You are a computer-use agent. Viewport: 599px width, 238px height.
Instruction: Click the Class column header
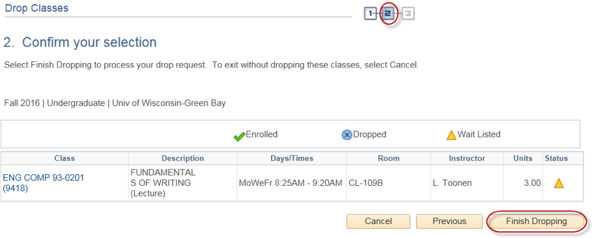point(65,158)
